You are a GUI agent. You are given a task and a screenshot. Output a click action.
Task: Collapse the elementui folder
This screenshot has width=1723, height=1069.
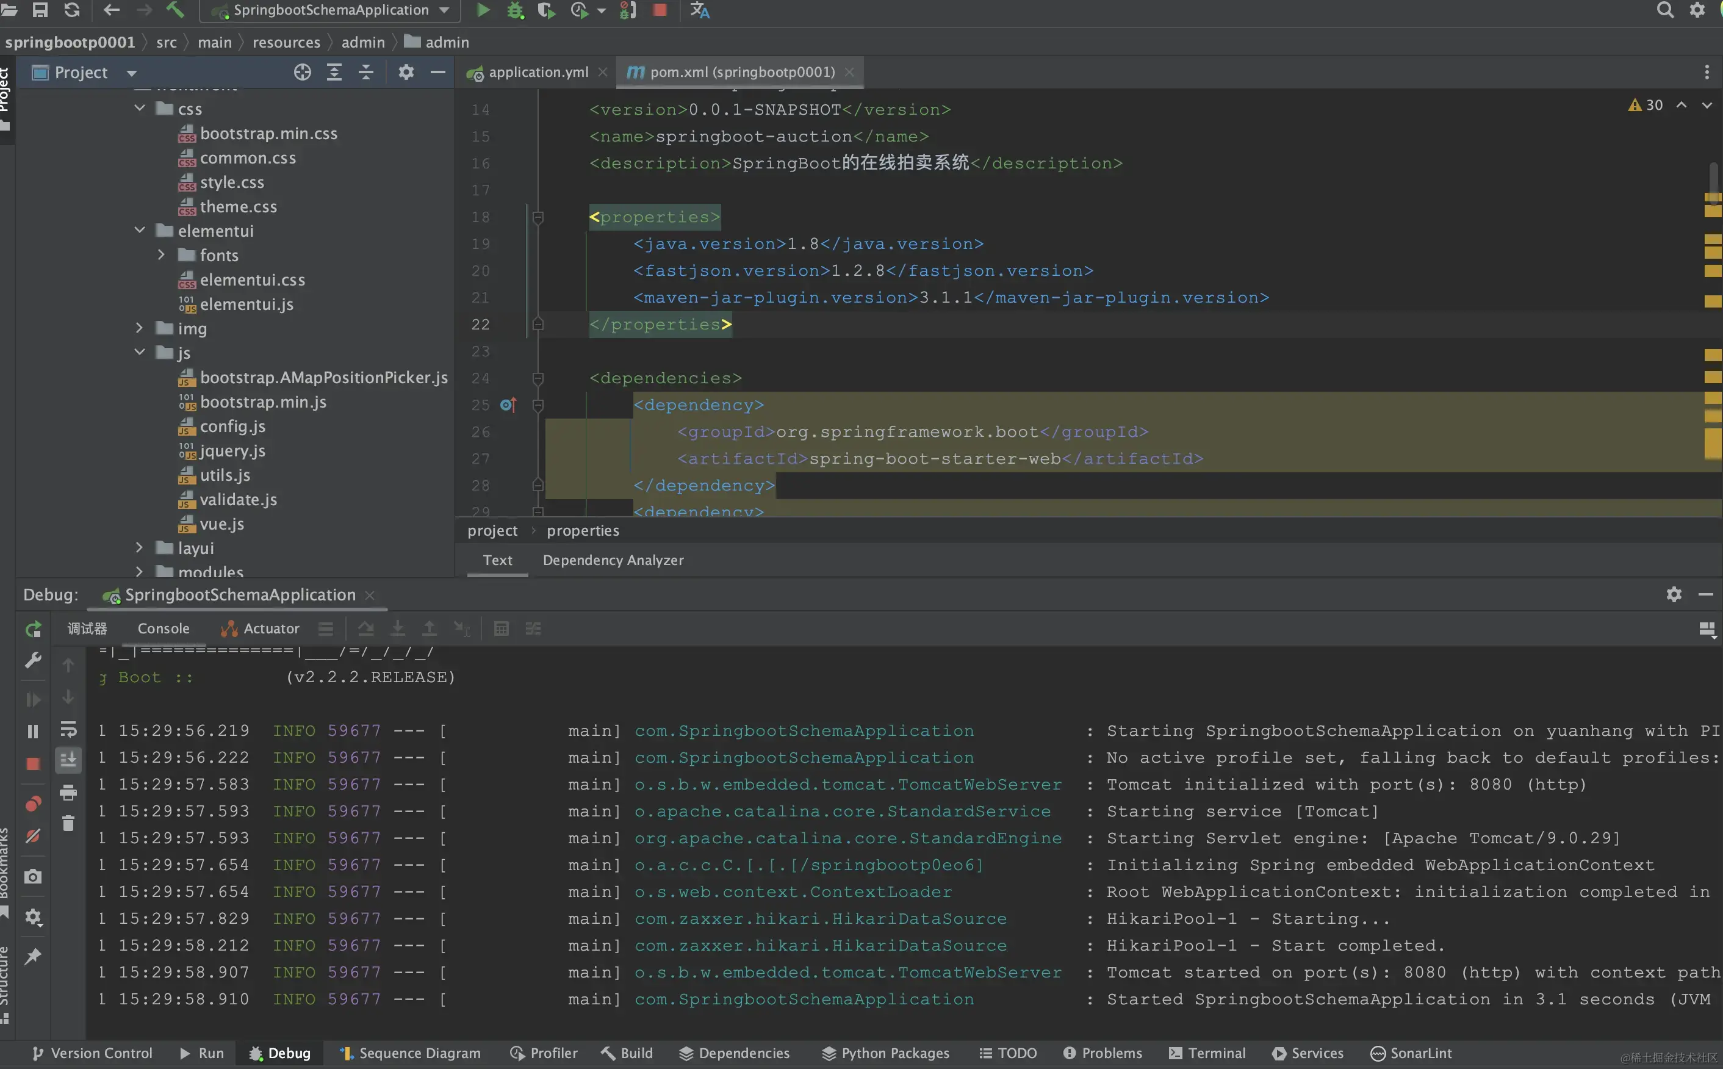click(140, 231)
